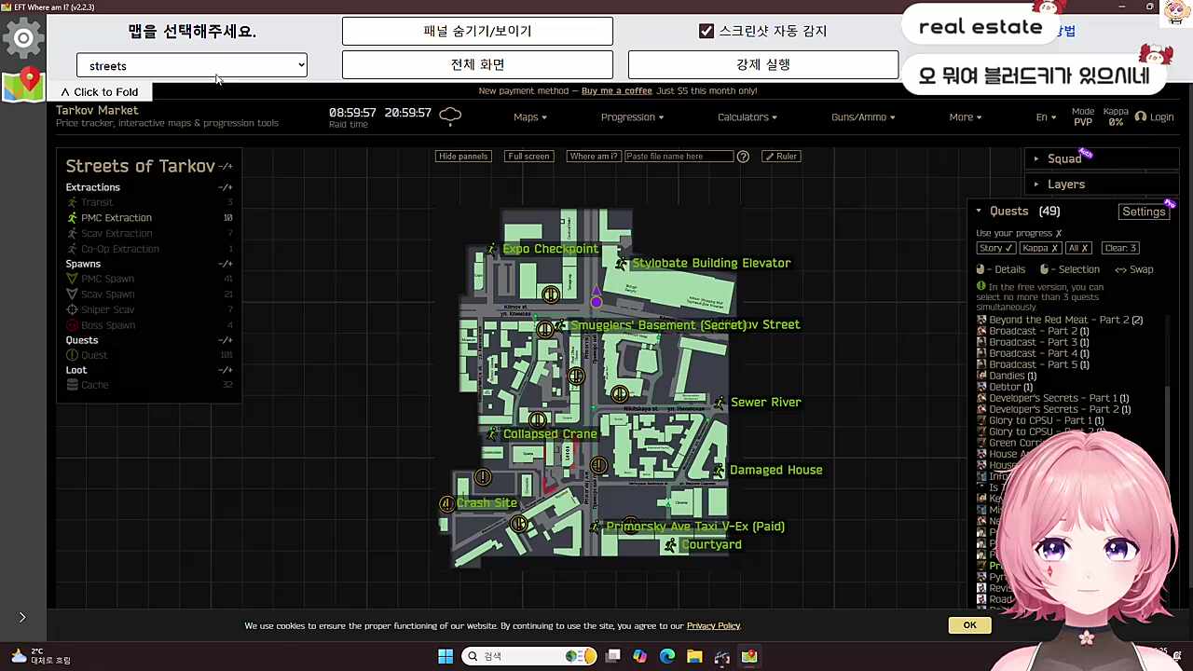Click the Paste file name here field
Viewport: 1193px width, 671px height.
coord(679,157)
